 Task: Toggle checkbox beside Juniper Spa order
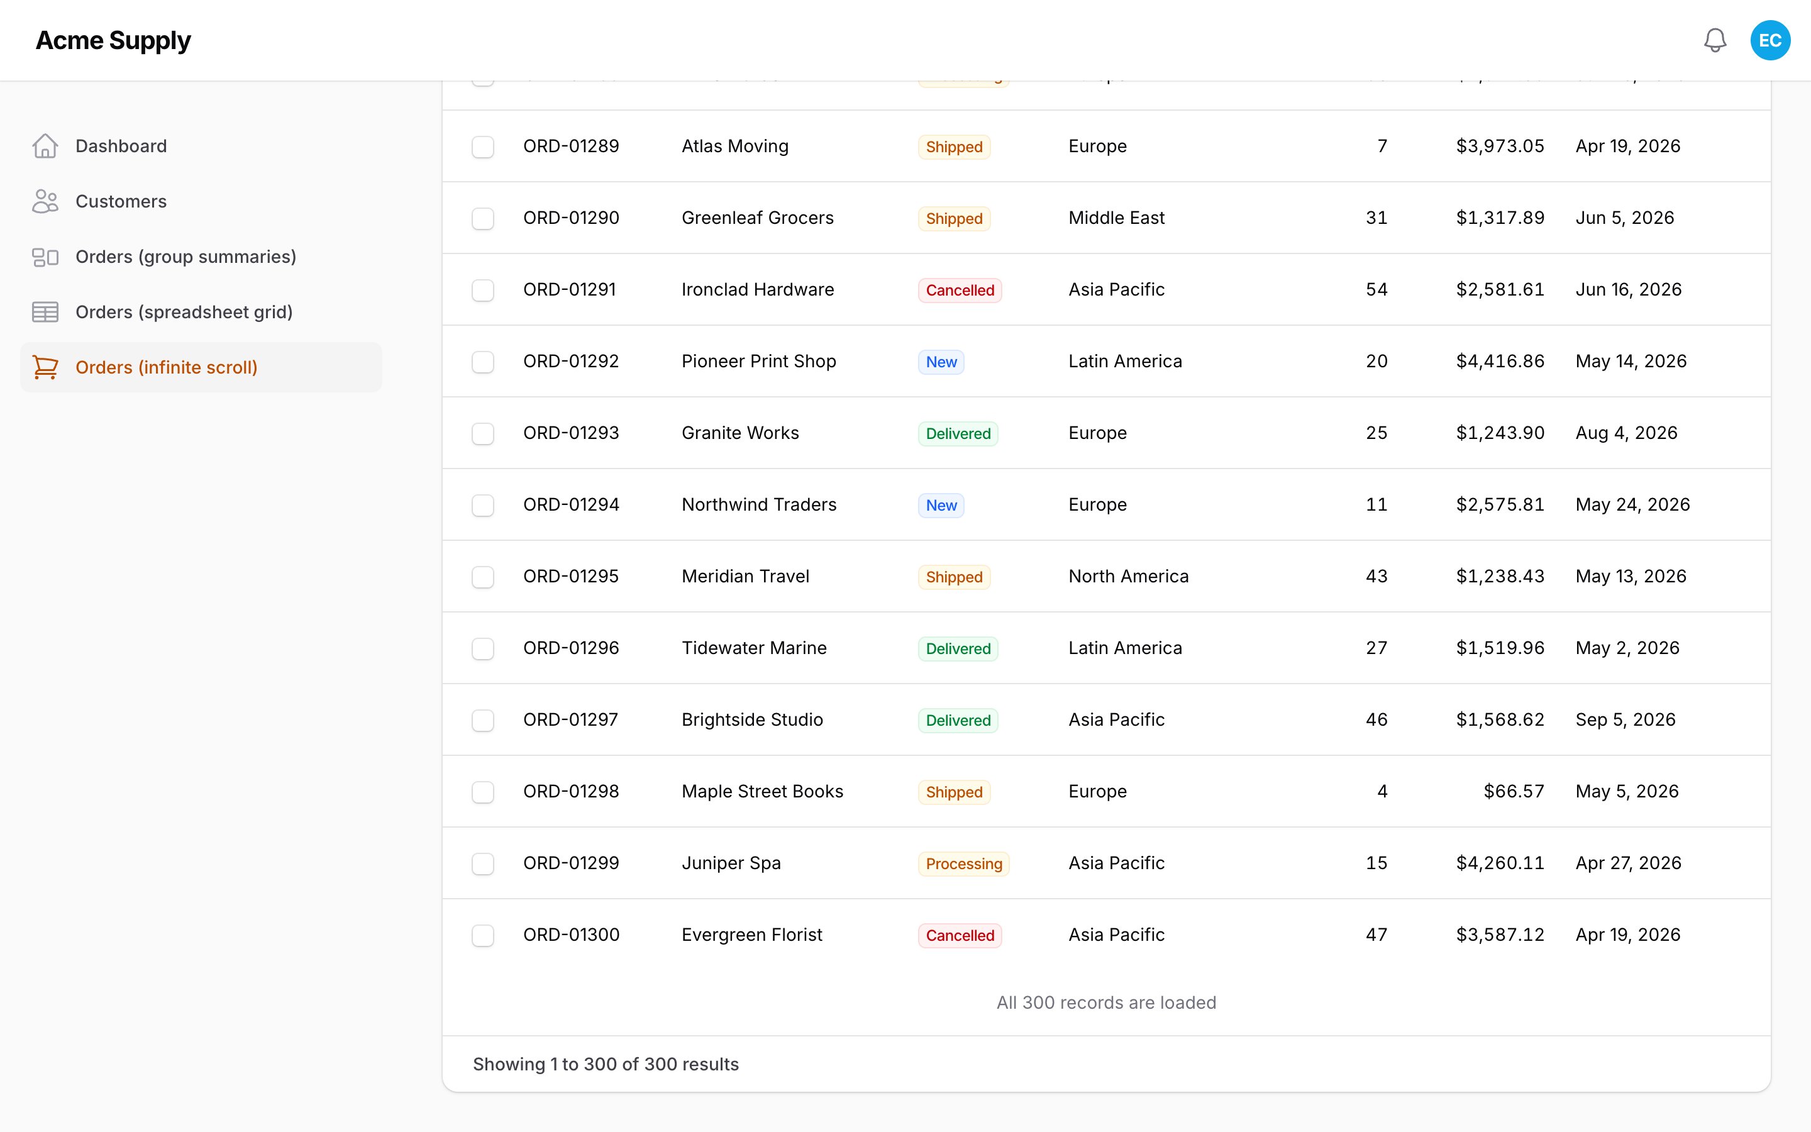(x=483, y=863)
